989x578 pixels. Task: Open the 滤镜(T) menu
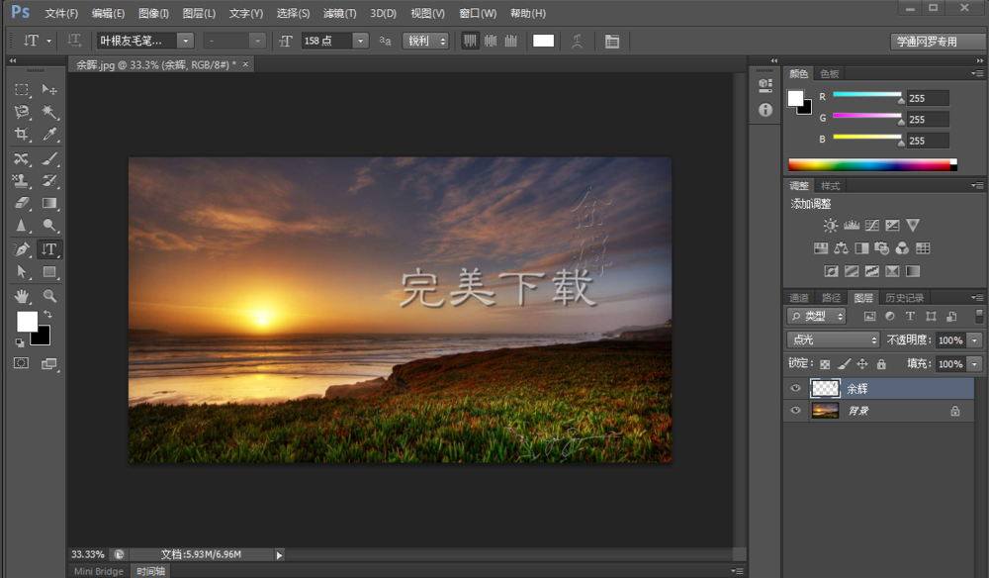click(339, 14)
